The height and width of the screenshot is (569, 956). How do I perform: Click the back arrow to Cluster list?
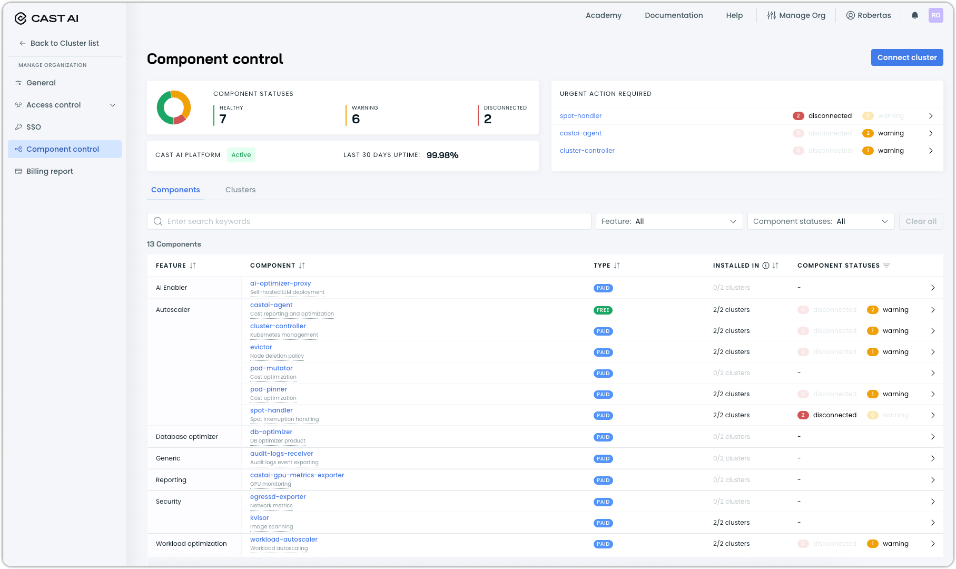coord(22,43)
